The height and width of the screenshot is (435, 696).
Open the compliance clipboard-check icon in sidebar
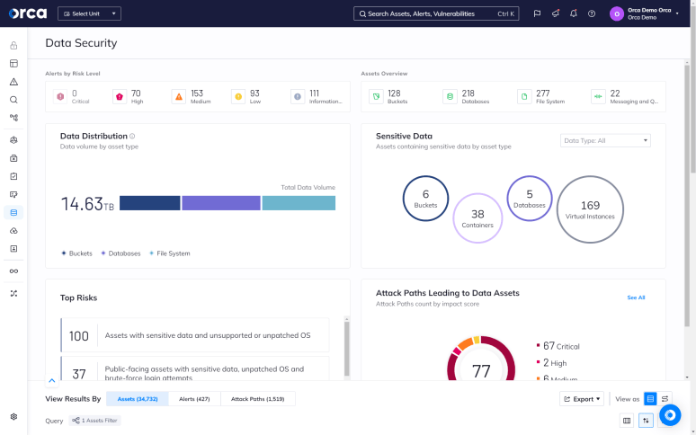(x=13, y=176)
